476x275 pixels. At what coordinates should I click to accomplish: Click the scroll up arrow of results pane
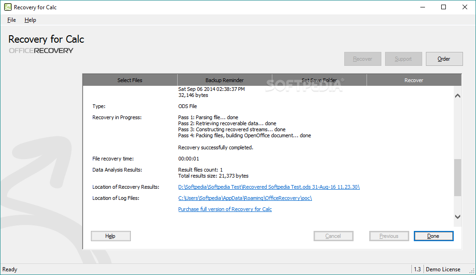pyautogui.click(x=458, y=96)
